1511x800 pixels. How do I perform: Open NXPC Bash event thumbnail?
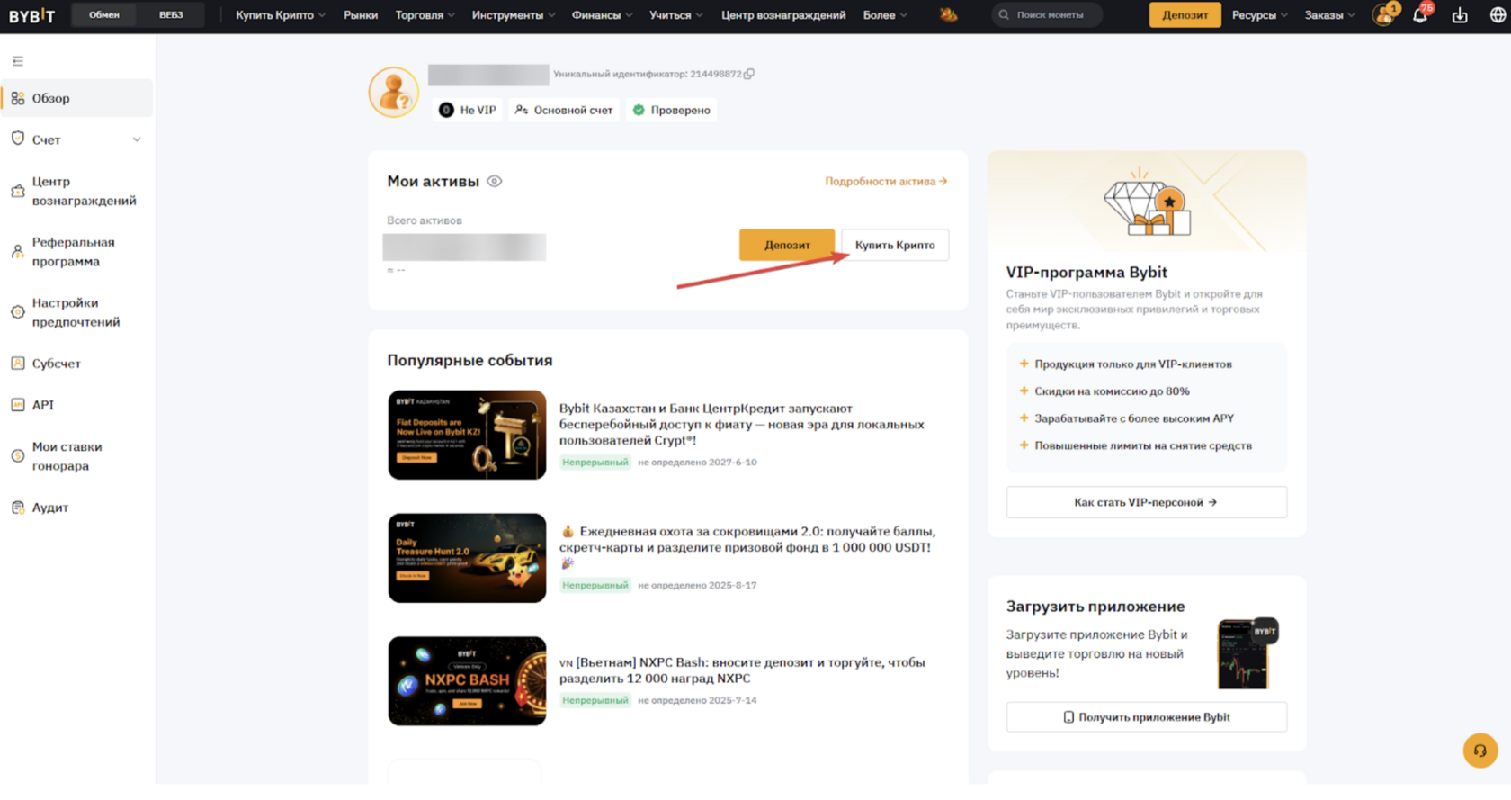pyautogui.click(x=467, y=681)
